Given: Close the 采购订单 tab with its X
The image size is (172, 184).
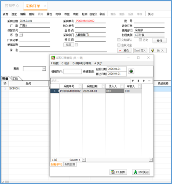Looking at the screenshot, I should pos(45,6).
